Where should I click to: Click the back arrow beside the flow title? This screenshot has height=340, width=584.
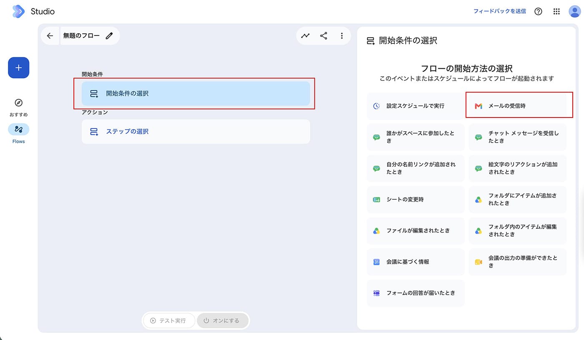click(50, 36)
